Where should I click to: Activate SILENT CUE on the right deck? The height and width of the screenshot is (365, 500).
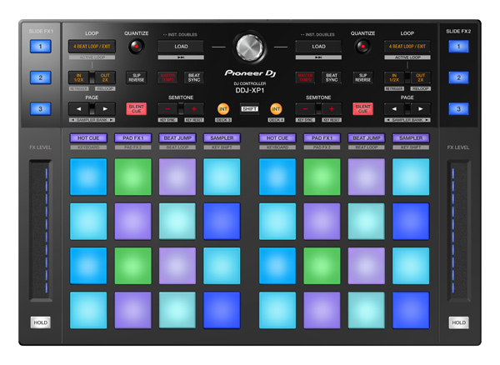coord(362,108)
